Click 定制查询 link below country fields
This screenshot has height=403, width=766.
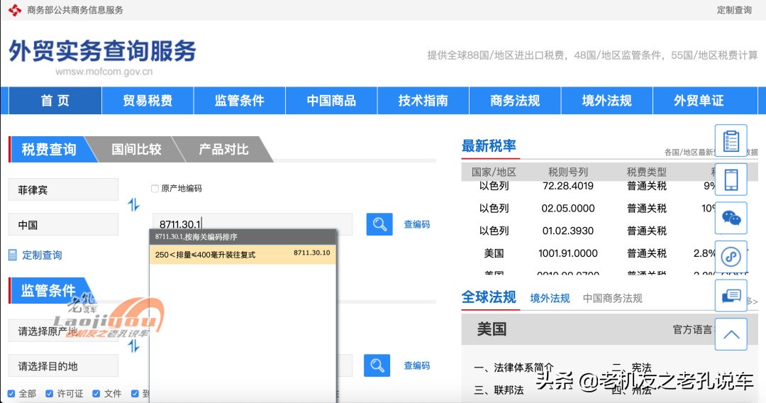click(x=42, y=255)
